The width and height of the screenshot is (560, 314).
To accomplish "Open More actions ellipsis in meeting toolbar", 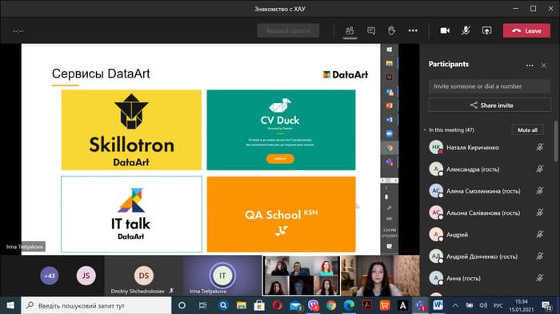I will coord(413,30).
